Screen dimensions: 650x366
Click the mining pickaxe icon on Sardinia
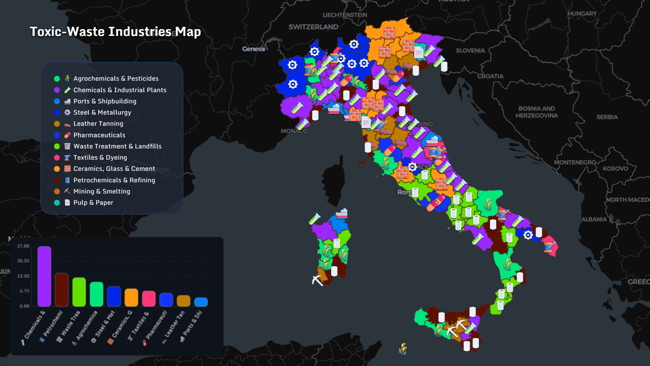coord(317,281)
